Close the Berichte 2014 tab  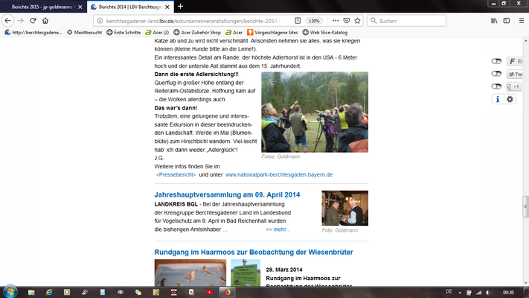167,7
